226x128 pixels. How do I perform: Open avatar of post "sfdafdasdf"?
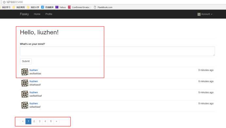25,83
